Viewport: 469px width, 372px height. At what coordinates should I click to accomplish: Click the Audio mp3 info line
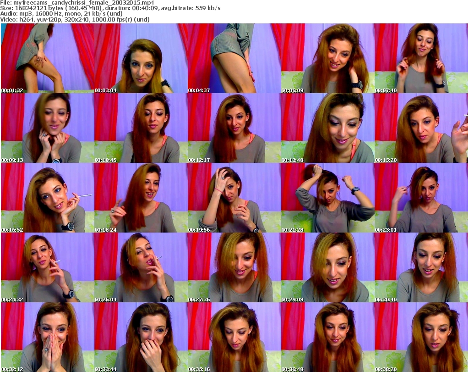pyautogui.click(x=61, y=14)
